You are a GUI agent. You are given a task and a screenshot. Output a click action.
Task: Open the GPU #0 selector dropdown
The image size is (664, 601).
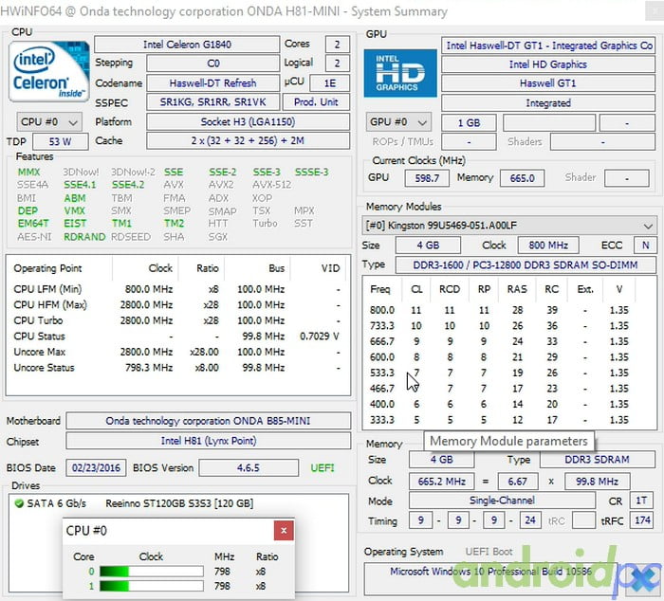pyautogui.click(x=398, y=122)
